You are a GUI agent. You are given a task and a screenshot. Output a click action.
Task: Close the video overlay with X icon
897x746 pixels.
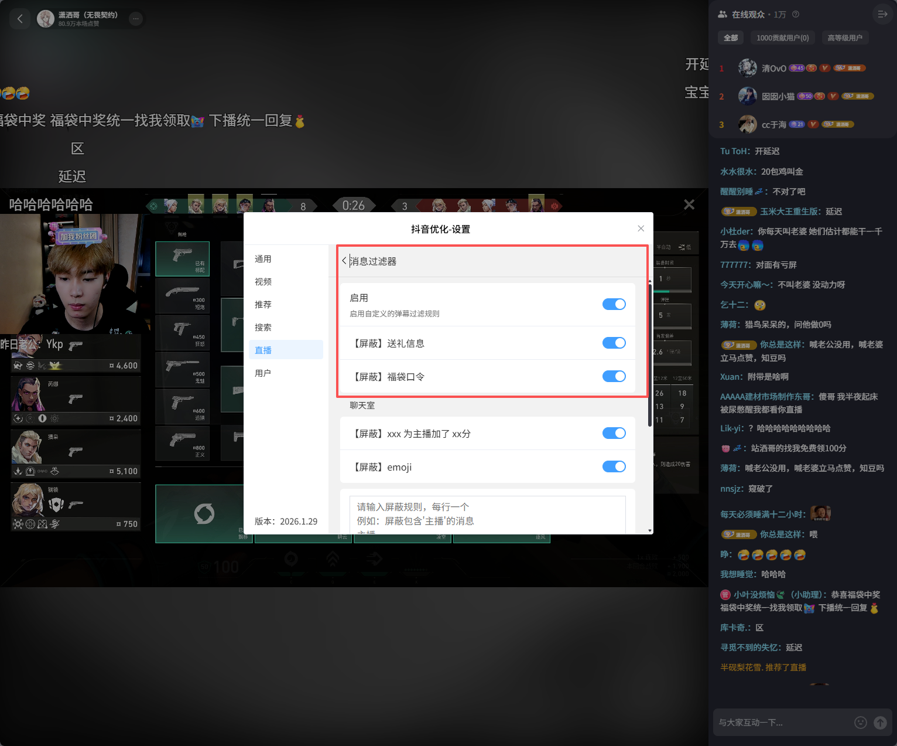tap(689, 205)
